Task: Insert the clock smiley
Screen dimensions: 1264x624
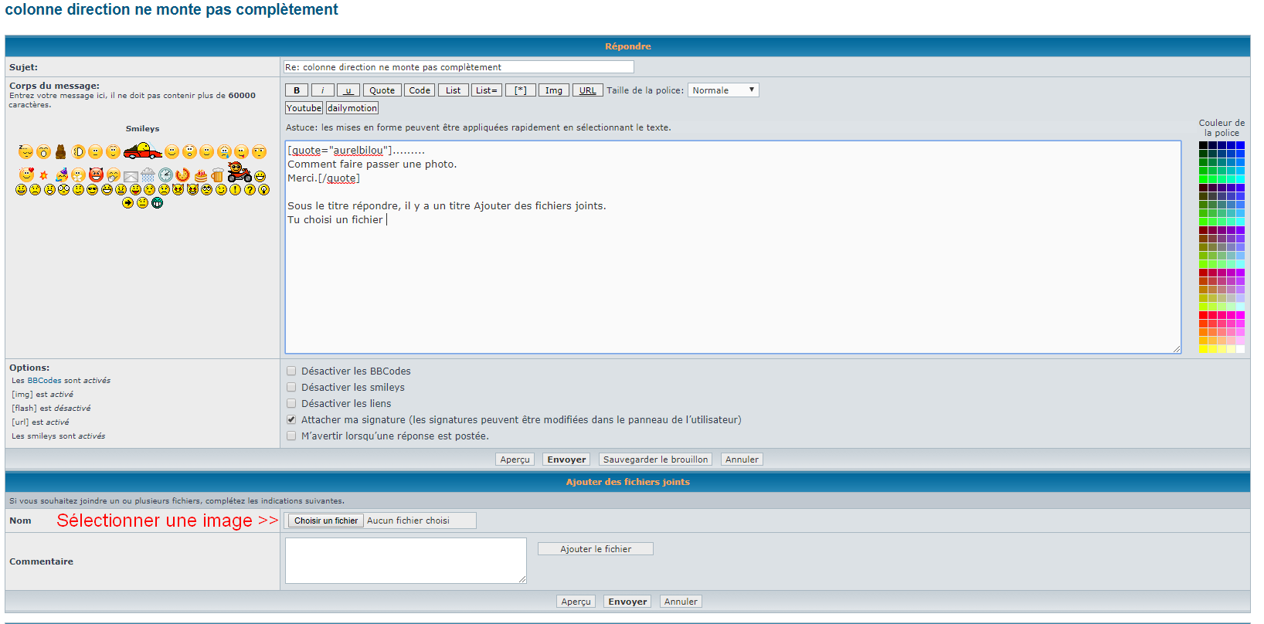Action: point(165,175)
